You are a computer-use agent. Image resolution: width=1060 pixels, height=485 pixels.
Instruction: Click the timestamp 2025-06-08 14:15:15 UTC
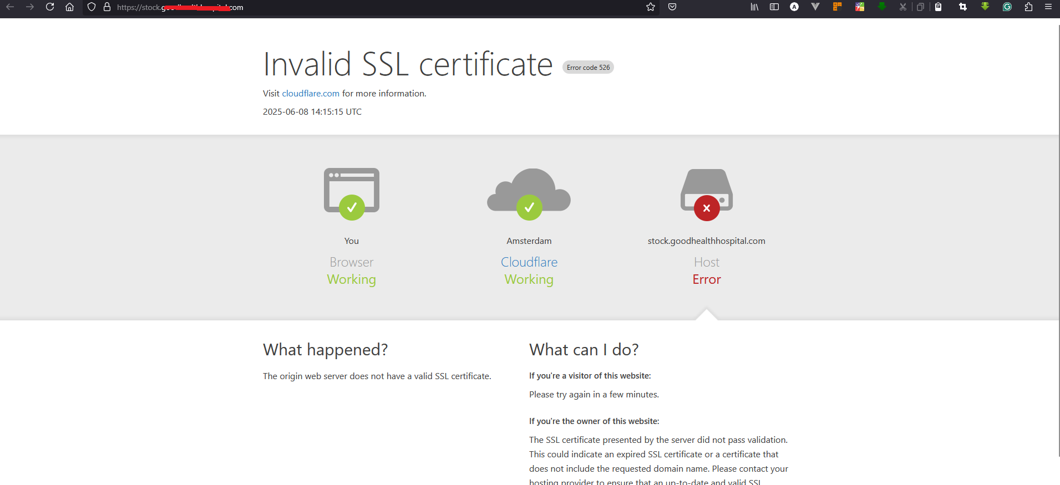312,112
